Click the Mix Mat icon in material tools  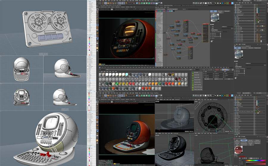193,72
